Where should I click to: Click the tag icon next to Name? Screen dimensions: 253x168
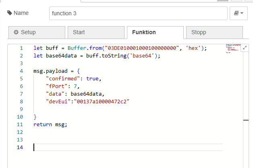click(x=10, y=13)
